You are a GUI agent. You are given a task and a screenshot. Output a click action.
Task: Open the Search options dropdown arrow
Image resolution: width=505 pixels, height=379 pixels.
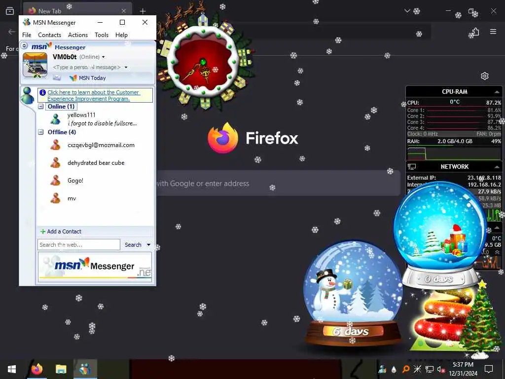coord(148,245)
